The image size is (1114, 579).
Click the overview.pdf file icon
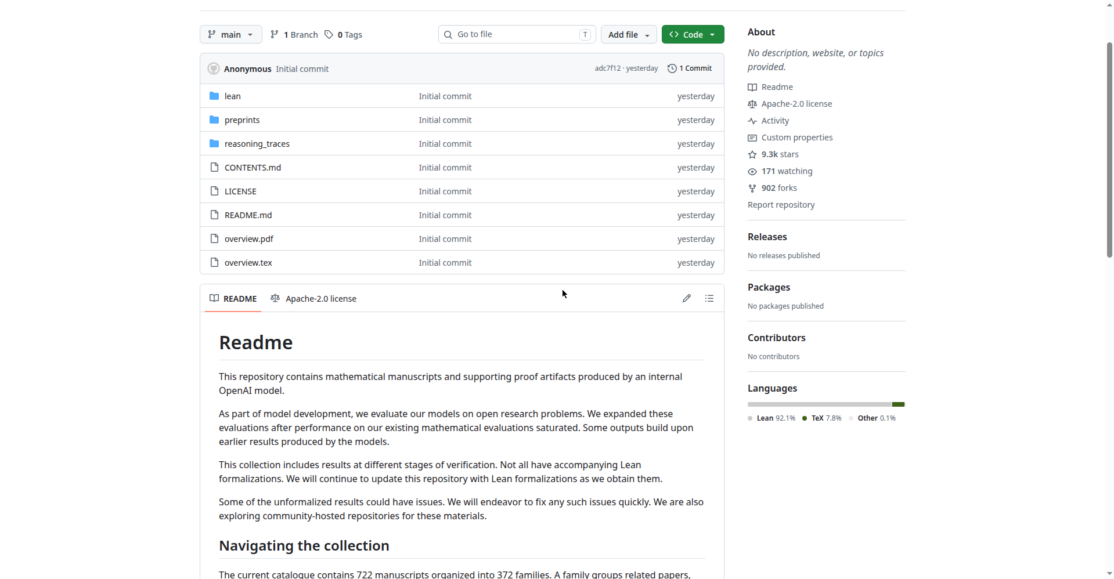214,238
